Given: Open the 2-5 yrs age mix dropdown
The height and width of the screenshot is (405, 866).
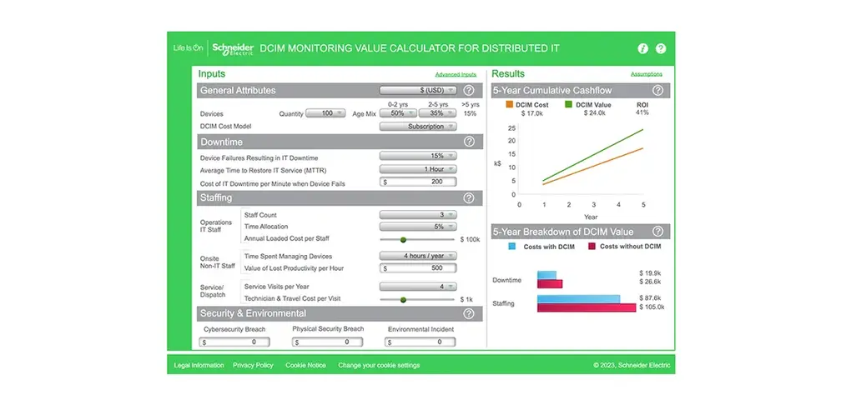Looking at the screenshot, I should [x=437, y=113].
